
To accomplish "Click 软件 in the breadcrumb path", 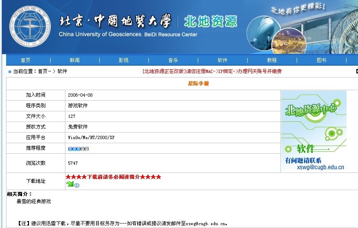I will (x=62, y=71).
